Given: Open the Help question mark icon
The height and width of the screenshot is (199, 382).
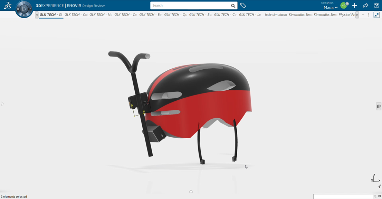Looking at the screenshot, I should click(376, 6).
